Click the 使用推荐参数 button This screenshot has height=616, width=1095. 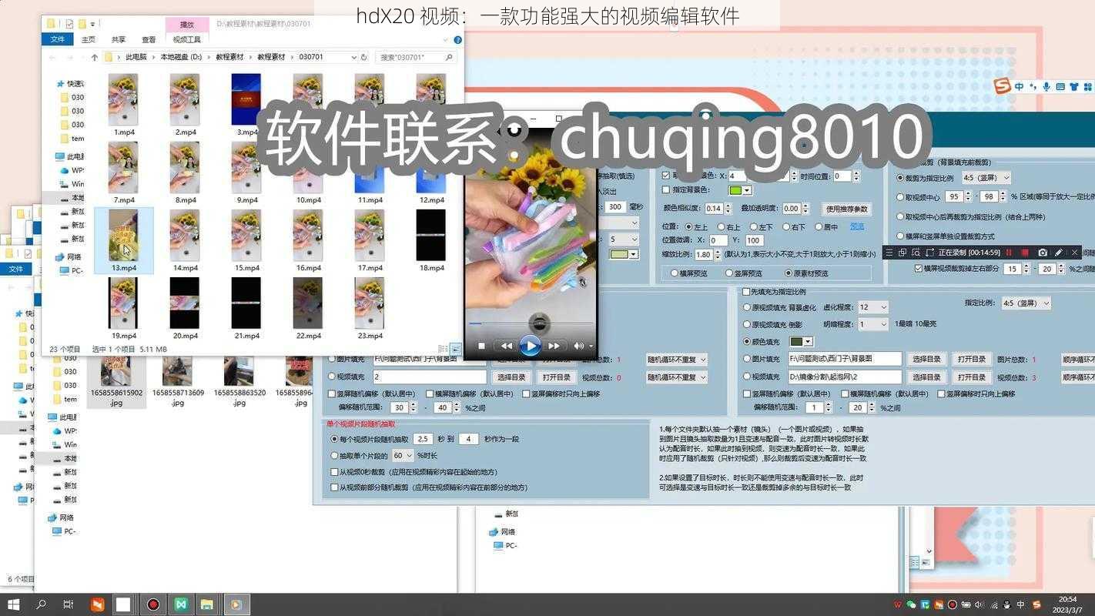click(846, 209)
